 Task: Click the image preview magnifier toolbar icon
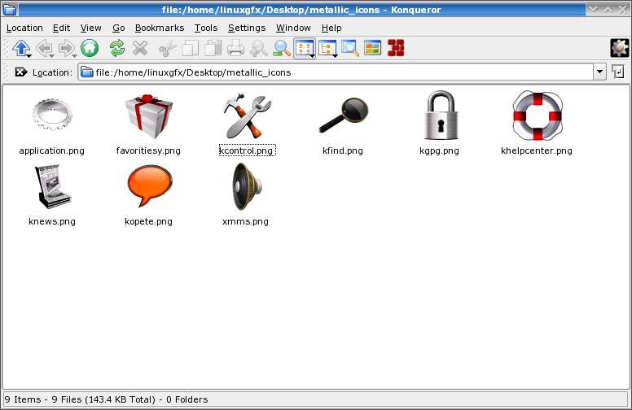(x=350, y=48)
